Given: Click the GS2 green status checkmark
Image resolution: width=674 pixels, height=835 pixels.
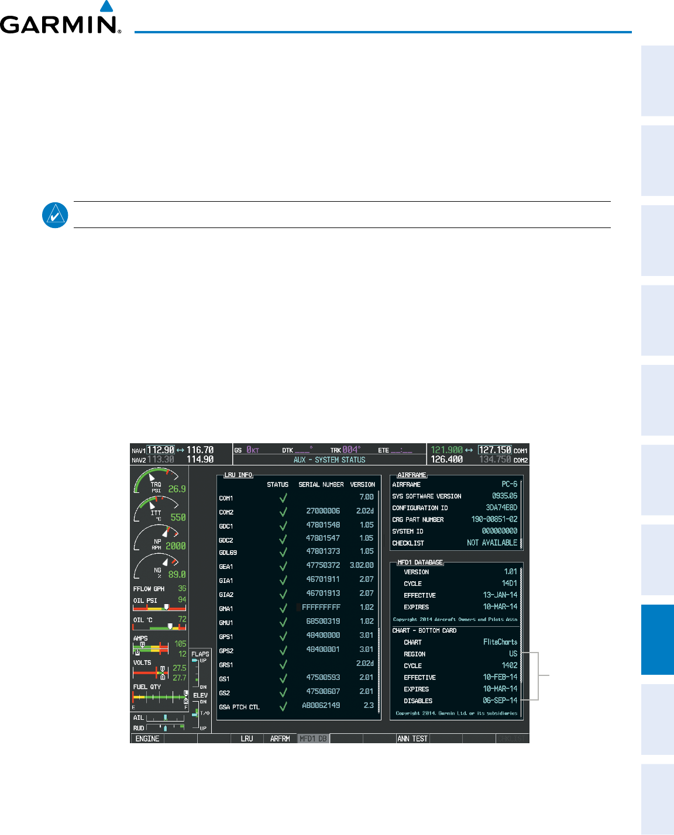Looking at the screenshot, I should pyautogui.click(x=283, y=693).
